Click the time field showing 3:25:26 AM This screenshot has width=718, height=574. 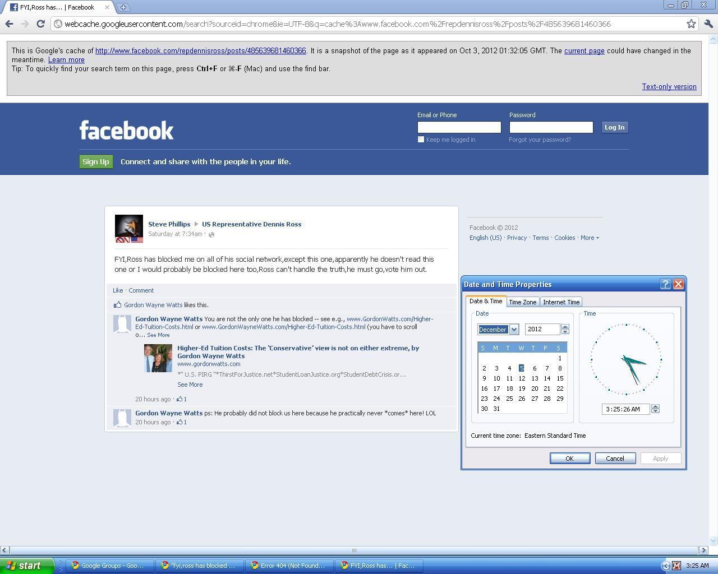coord(625,409)
